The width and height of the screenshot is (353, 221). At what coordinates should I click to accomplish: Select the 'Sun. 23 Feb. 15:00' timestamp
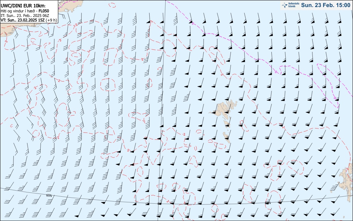(x=326, y=5)
